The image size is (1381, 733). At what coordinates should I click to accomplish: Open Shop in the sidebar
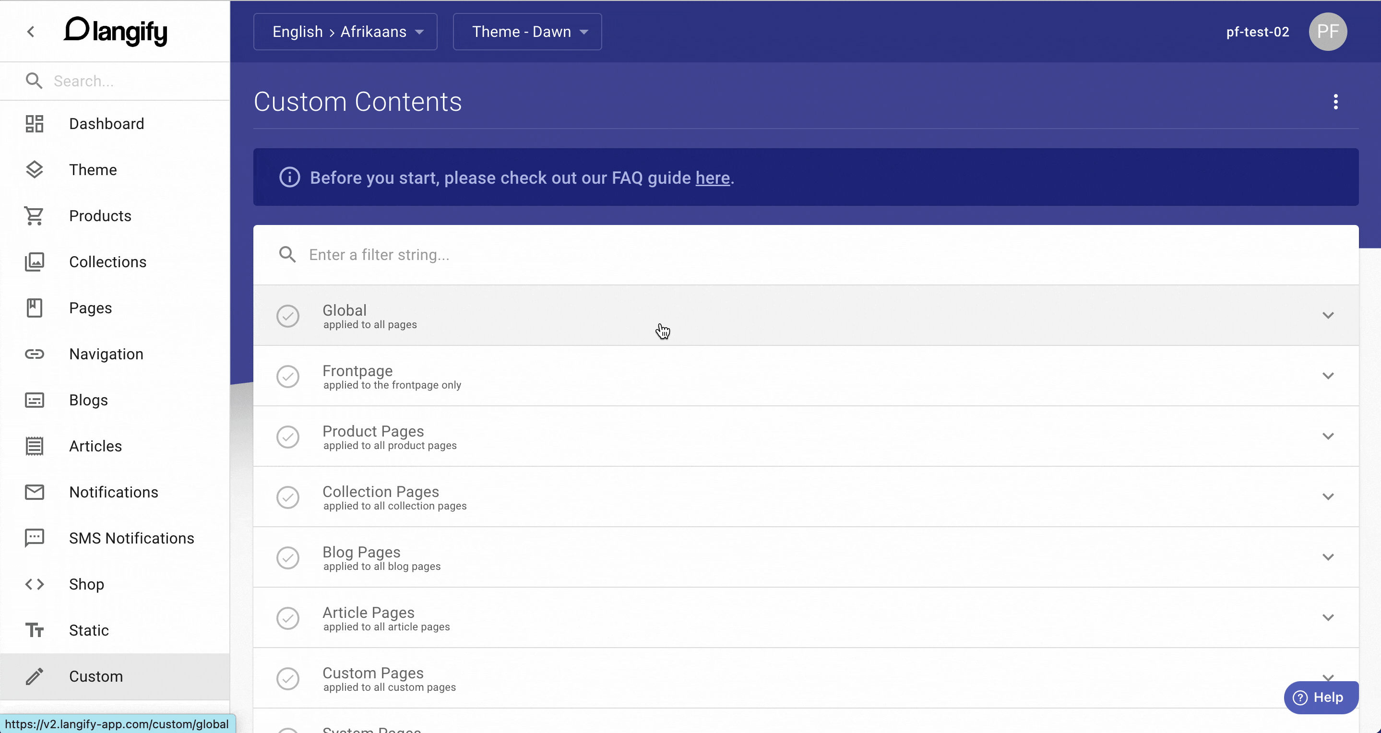(115, 584)
